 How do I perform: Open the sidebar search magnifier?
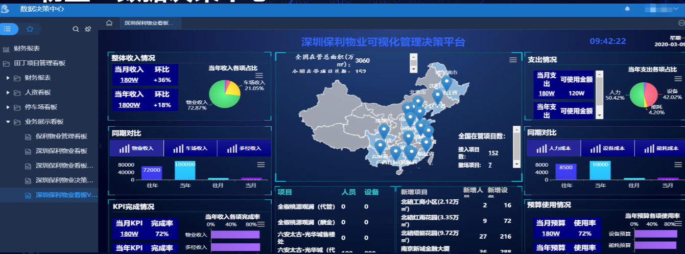76,29
